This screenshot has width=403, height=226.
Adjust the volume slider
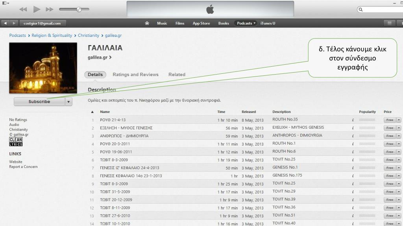pos(74,9)
